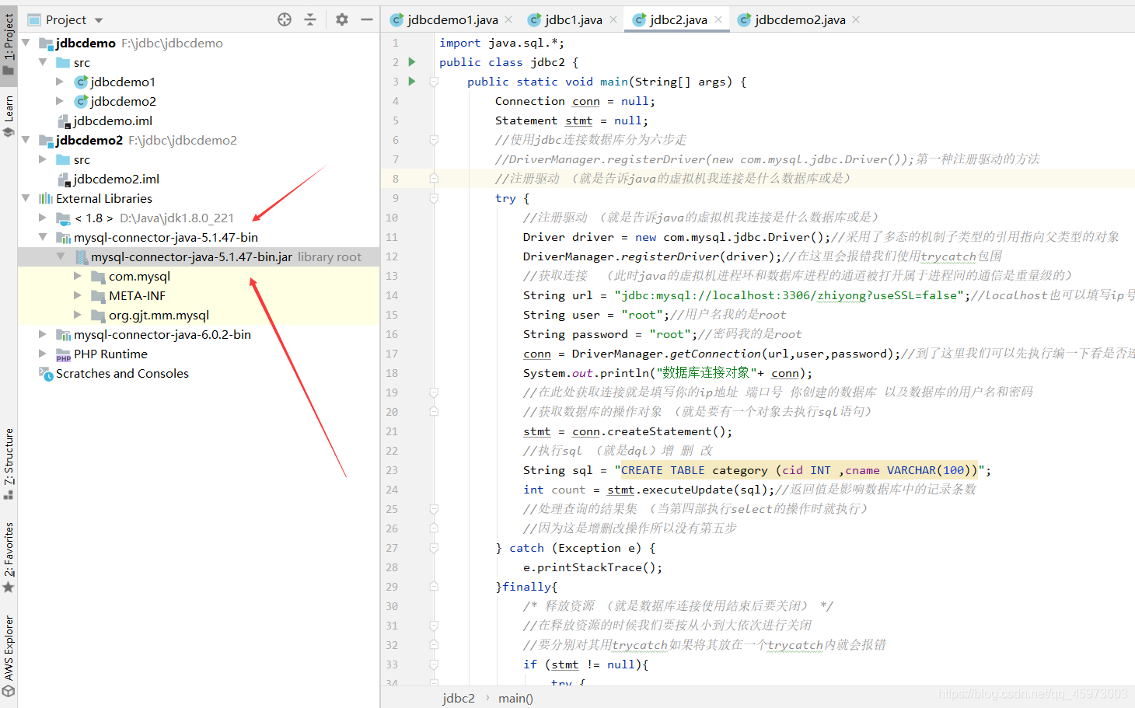The height and width of the screenshot is (708, 1135).
Task: Expand the jdbcdemo2 class node
Action: click(x=60, y=101)
